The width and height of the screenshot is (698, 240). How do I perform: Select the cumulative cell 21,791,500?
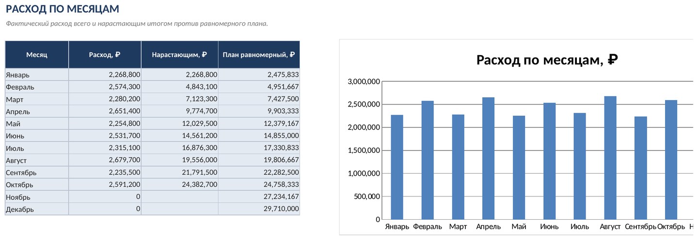point(179,173)
